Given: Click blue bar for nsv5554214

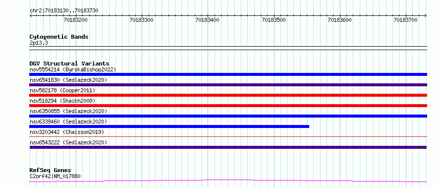Looking at the screenshot, I should click(228, 74).
